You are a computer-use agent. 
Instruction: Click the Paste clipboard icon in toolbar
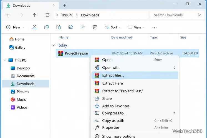(59, 27)
